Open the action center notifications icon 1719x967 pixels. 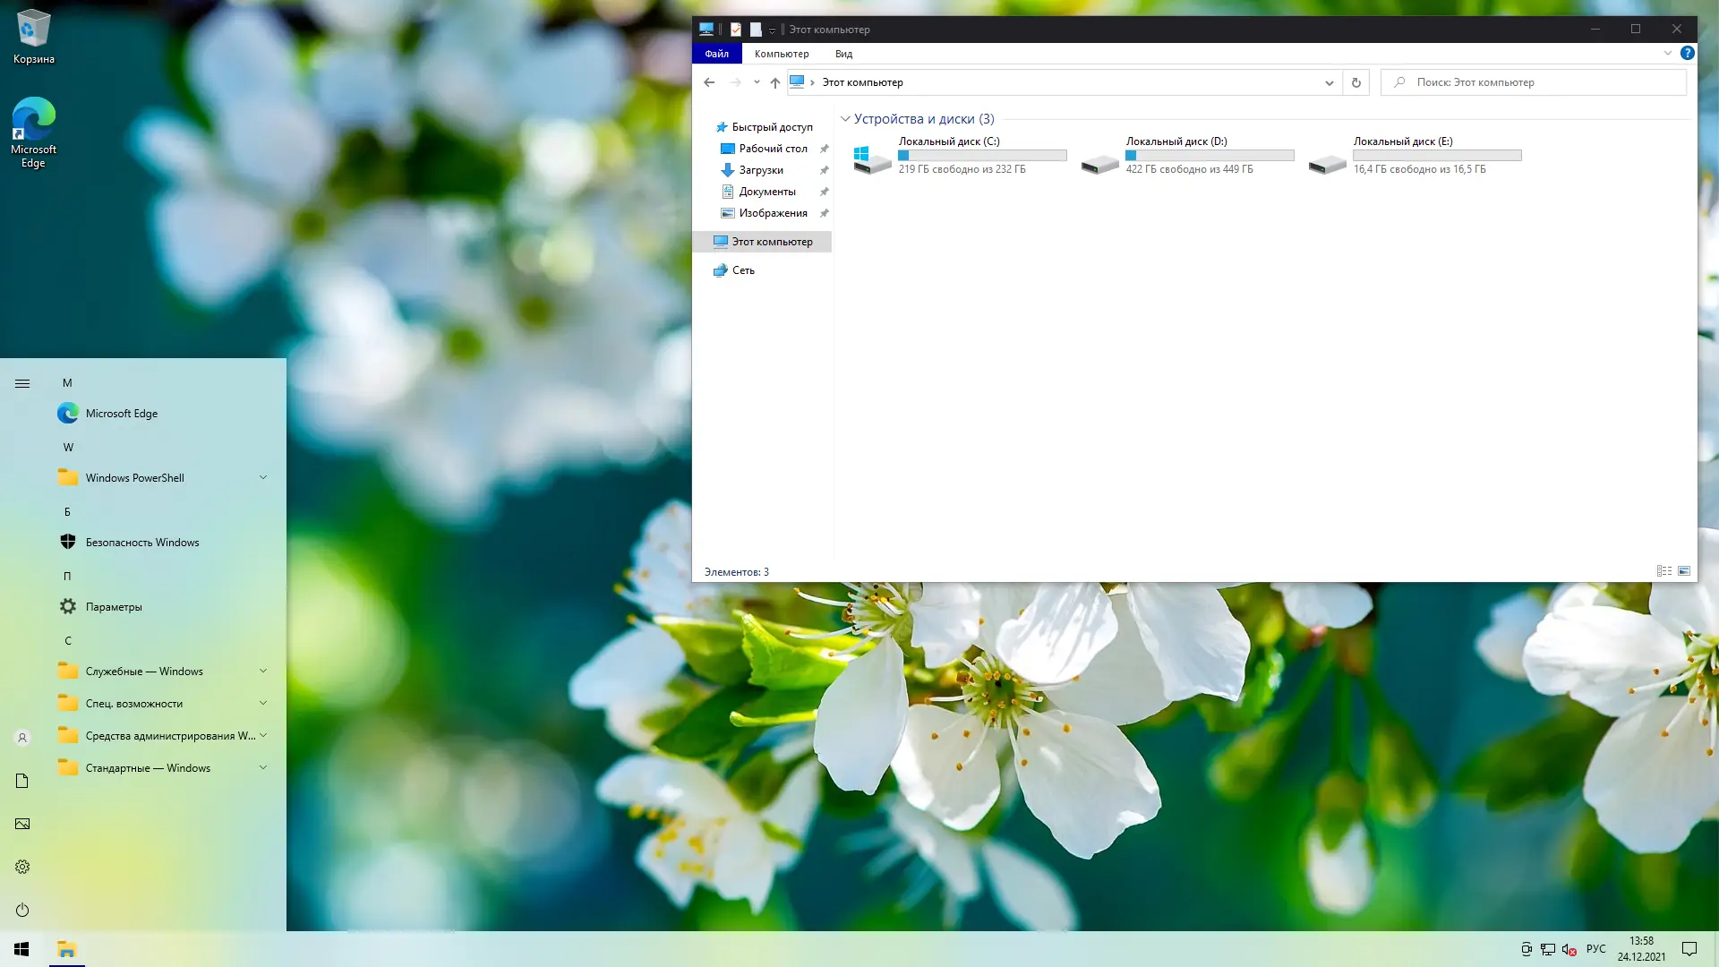[x=1689, y=949]
